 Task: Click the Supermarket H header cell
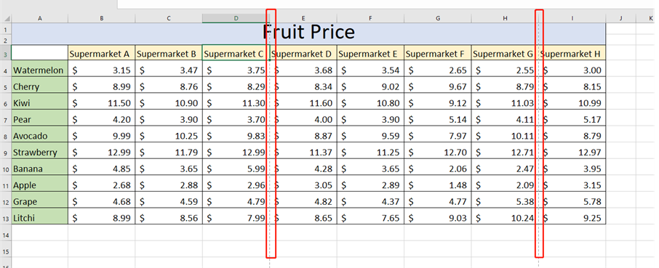coord(572,54)
